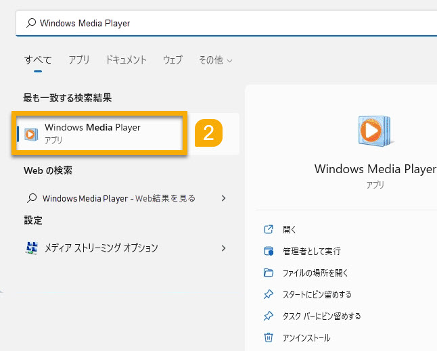Viewport: 437px width, 351px height.
Task: Choose ファイルの場所を開く
Action: (x=315, y=273)
